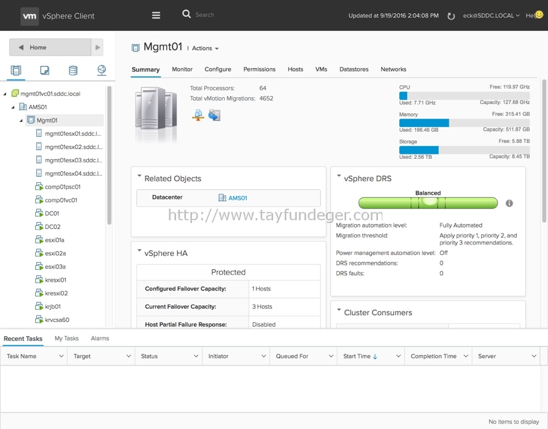This screenshot has height=429, width=548.
Task: Select the mgmt01esx02 host
Action: 69,147
